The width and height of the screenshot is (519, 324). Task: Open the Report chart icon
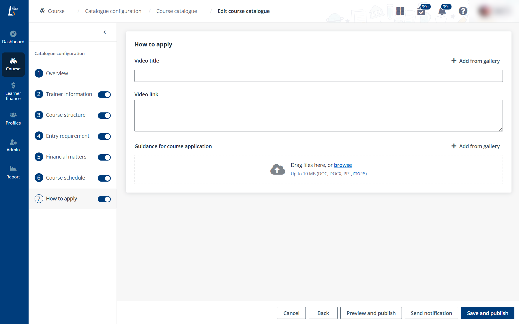[x=13, y=169]
